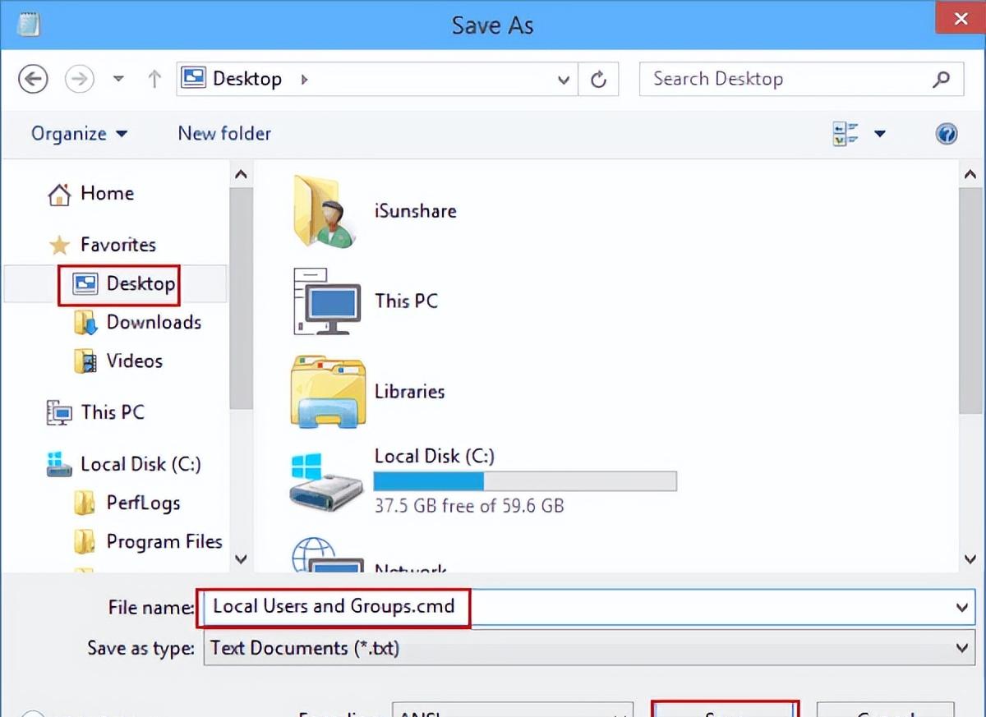Image resolution: width=986 pixels, height=717 pixels.
Task: Click the File name input field
Action: [589, 607]
